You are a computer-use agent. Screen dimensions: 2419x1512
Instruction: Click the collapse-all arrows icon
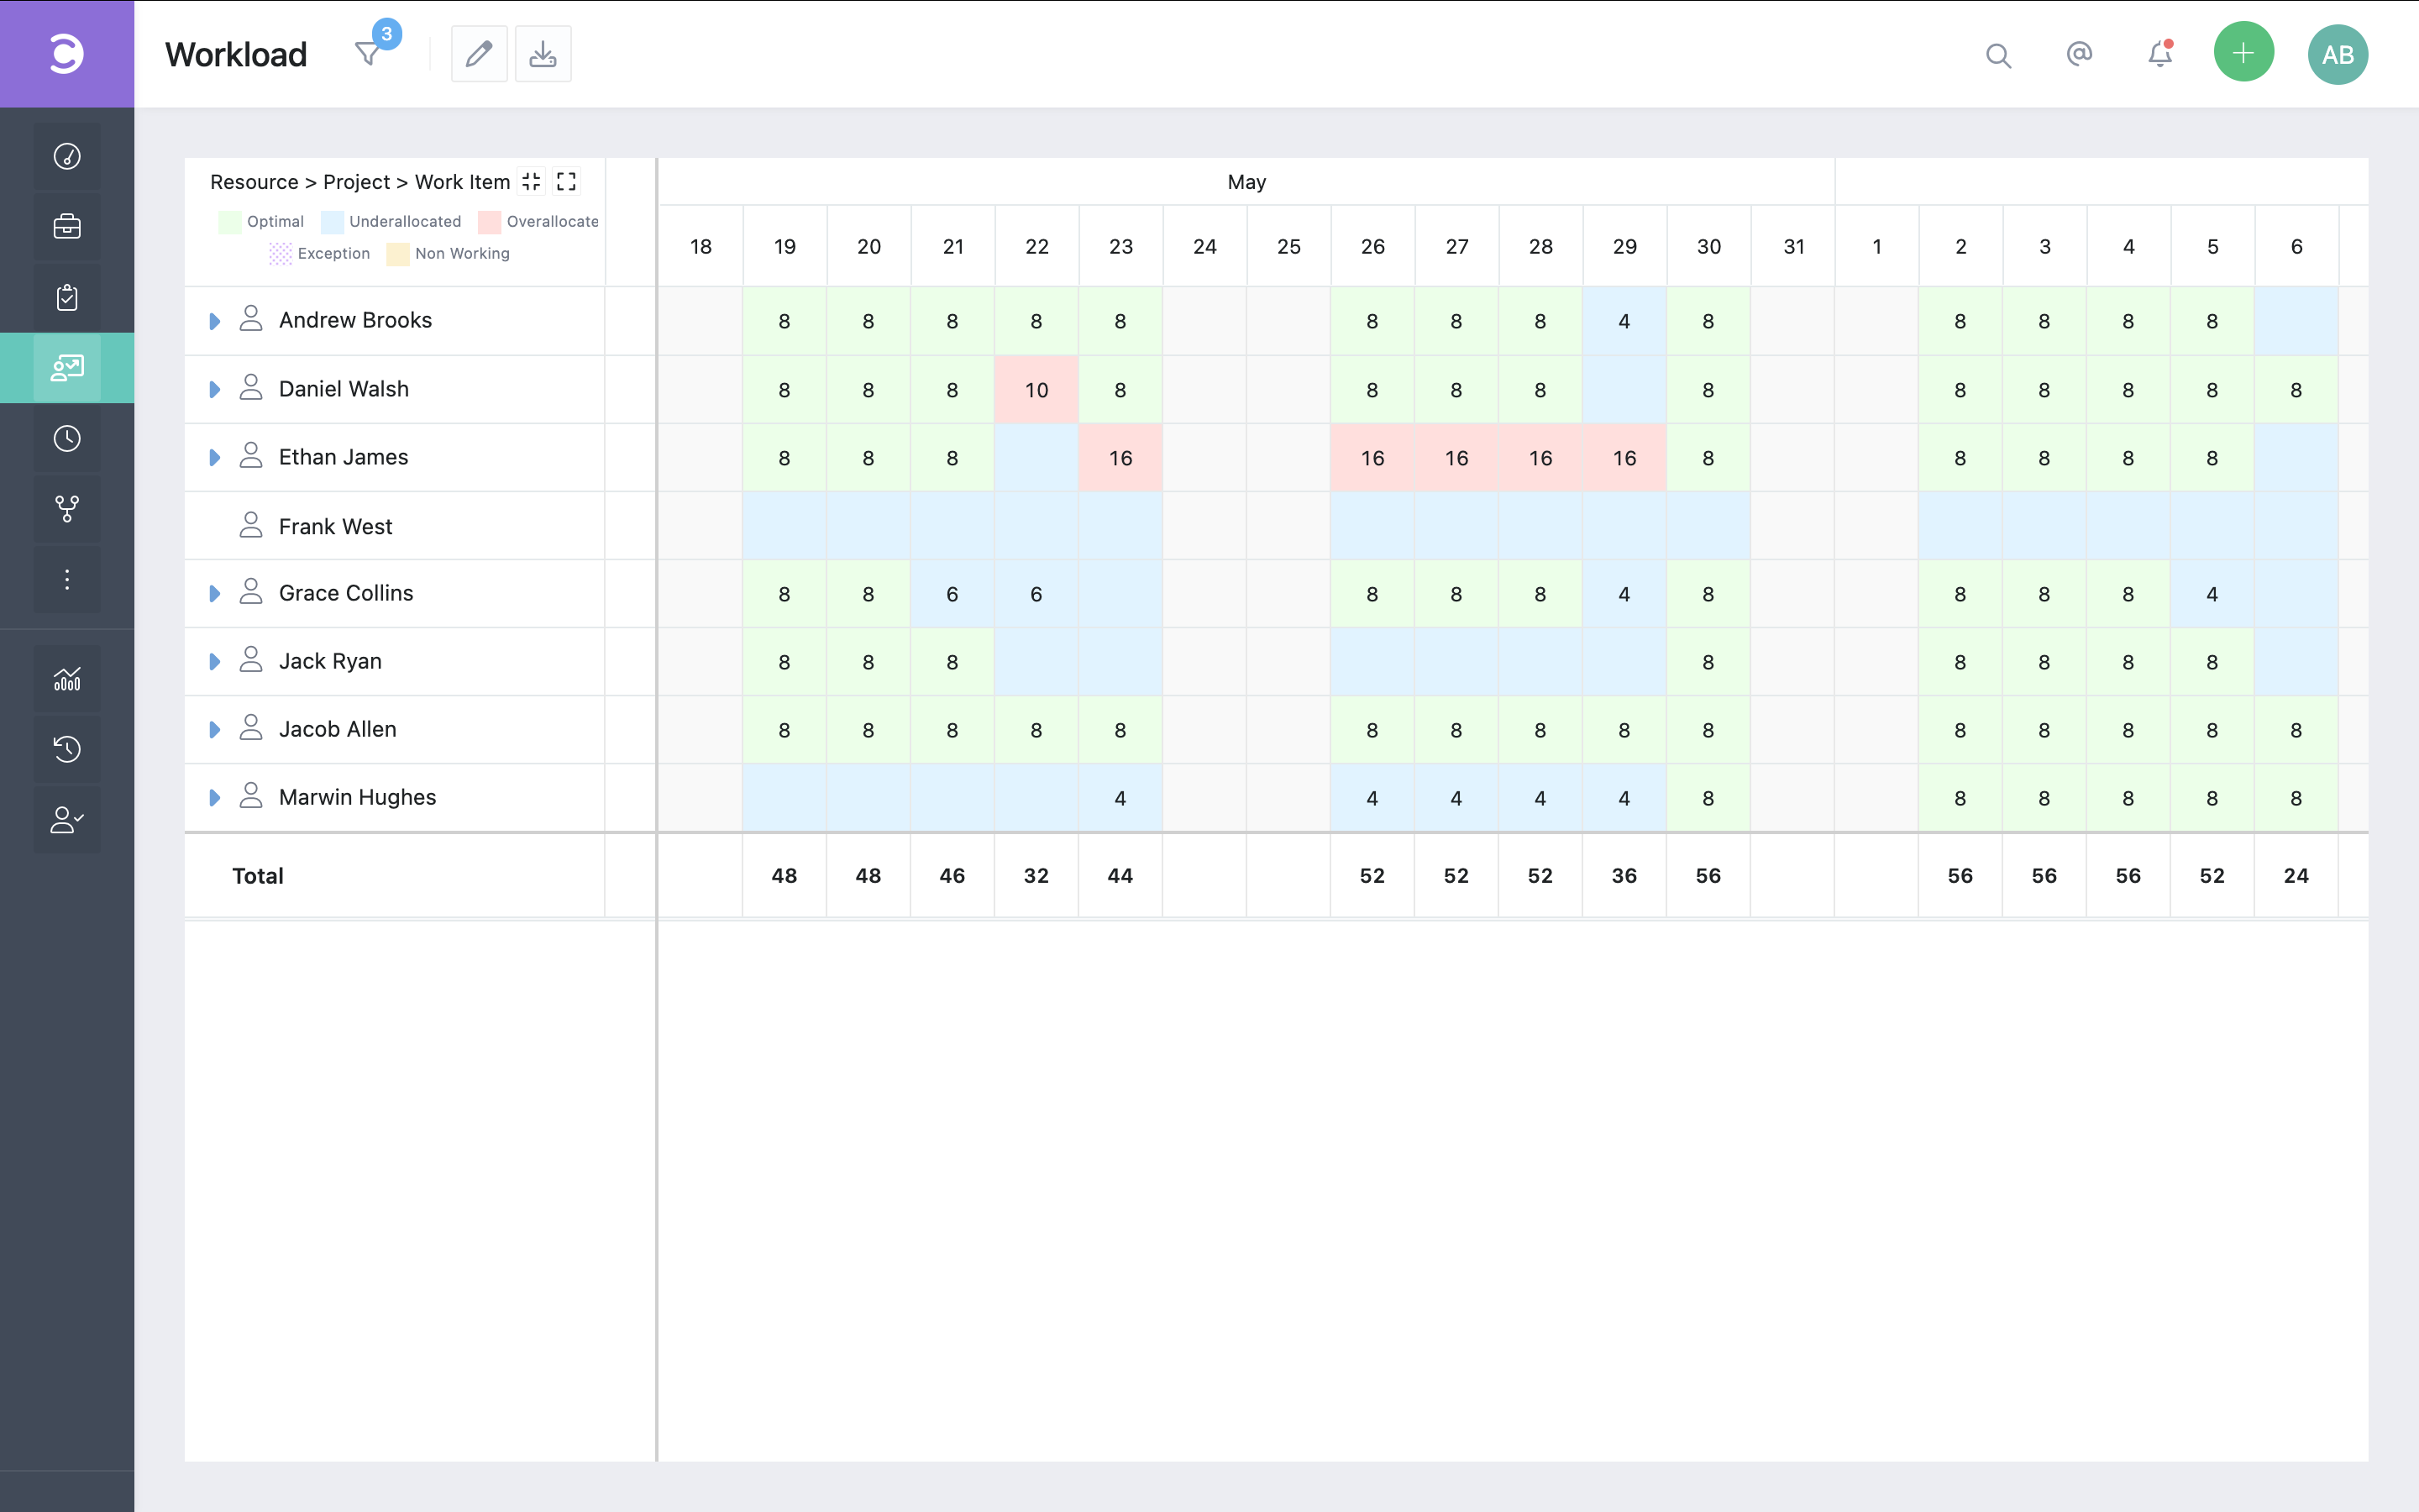[x=532, y=182]
